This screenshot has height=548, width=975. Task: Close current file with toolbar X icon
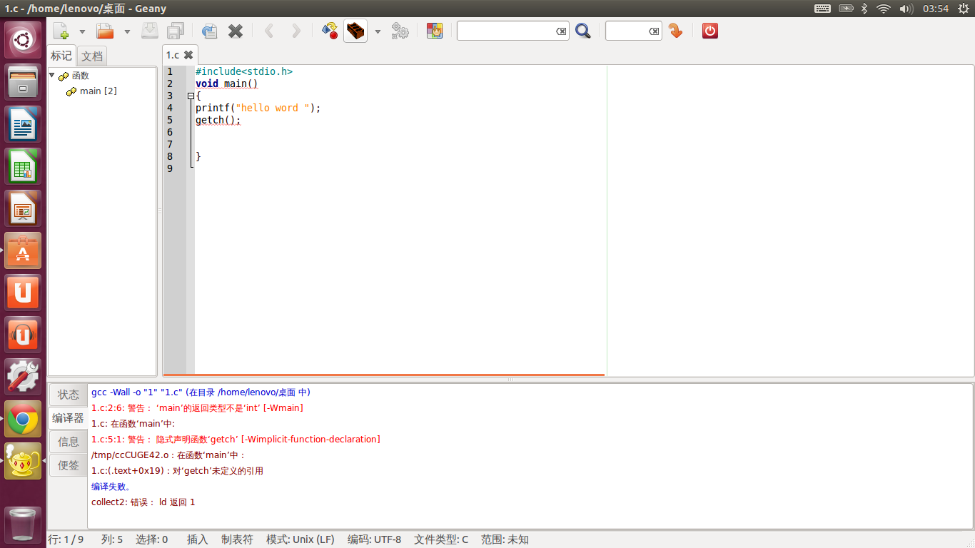pyautogui.click(x=236, y=31)
